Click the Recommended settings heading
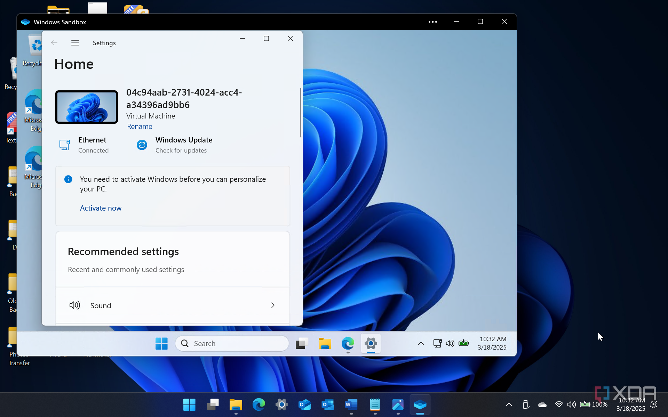The height and width of the screenshot is (417, 668). pos(123,252)
